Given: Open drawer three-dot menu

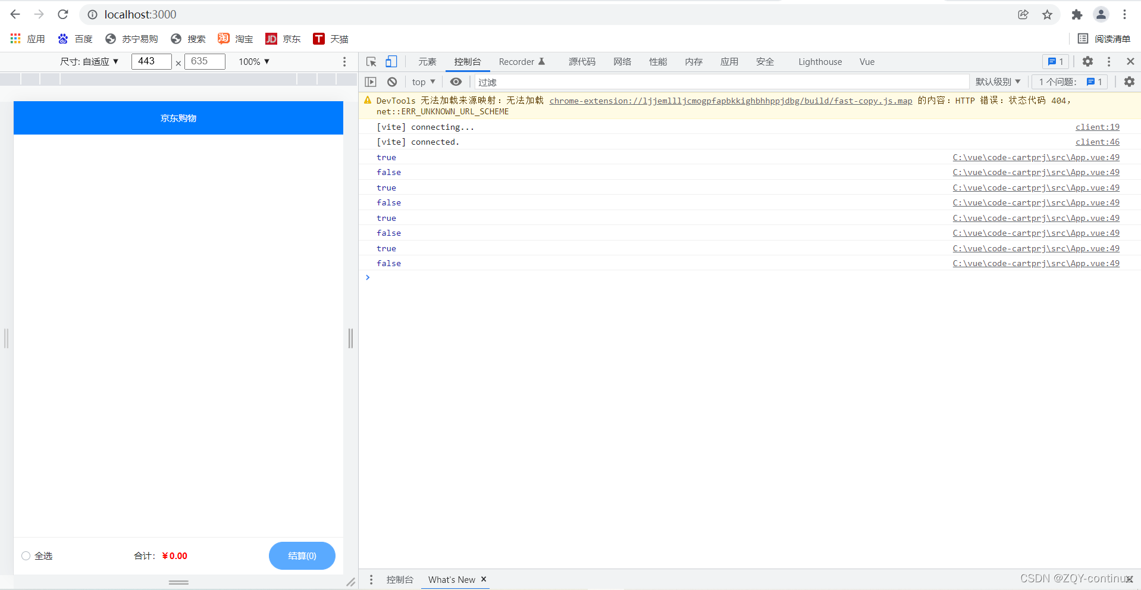Looking at the screenshot, I should coord(371,579).
